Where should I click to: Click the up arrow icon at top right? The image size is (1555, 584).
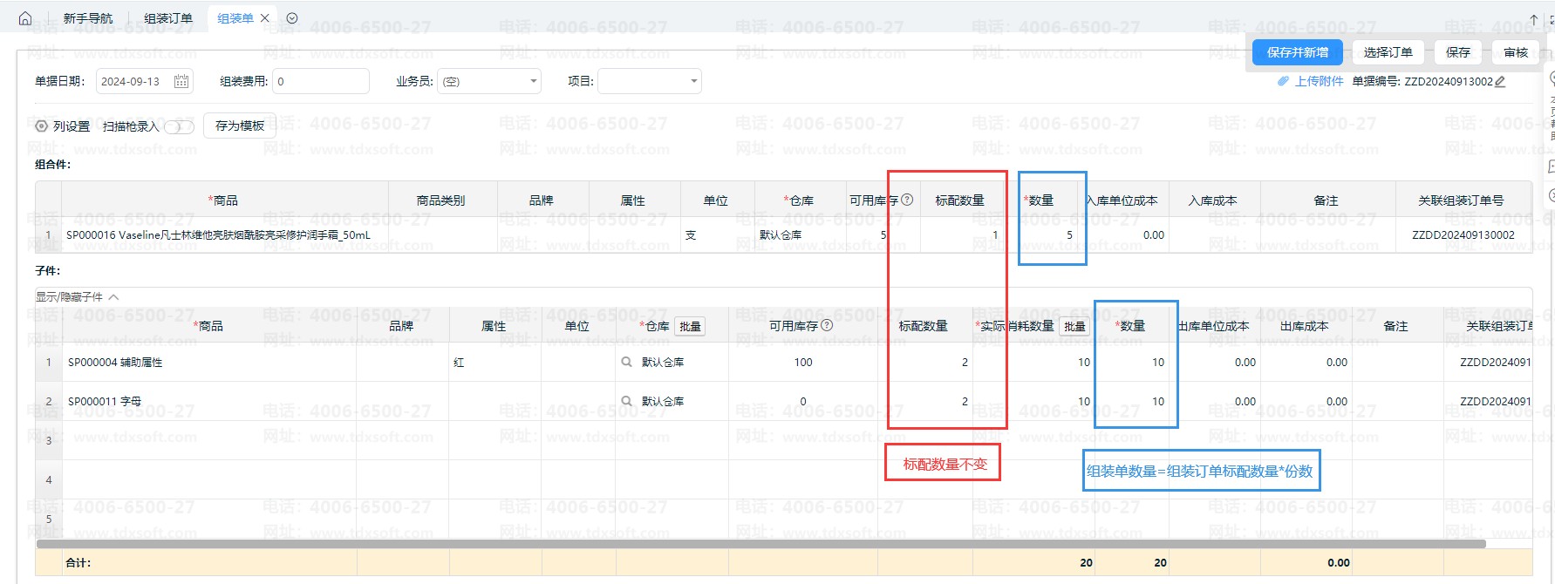tap(1533, 19)
